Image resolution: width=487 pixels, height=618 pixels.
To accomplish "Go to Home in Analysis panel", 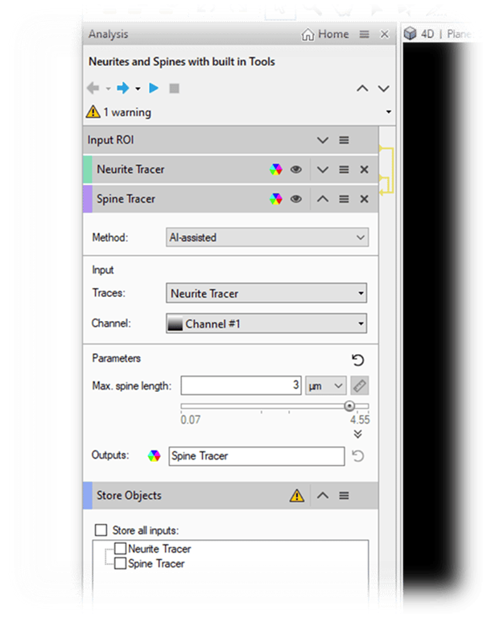I will pyautogui.click(x=325, y=35).
